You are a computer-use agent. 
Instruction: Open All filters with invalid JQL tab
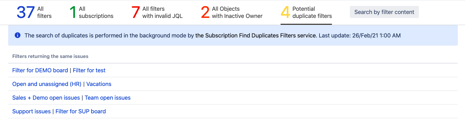tap(157, 12)
